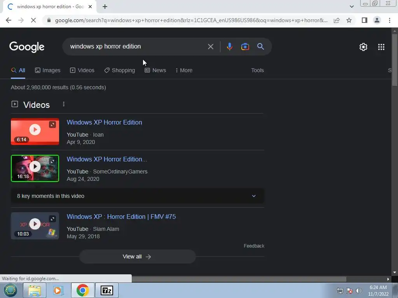Stop loading the page
The height and width of the screenshot is (298, 398).
pyautogui.click(x=33, y=20)
